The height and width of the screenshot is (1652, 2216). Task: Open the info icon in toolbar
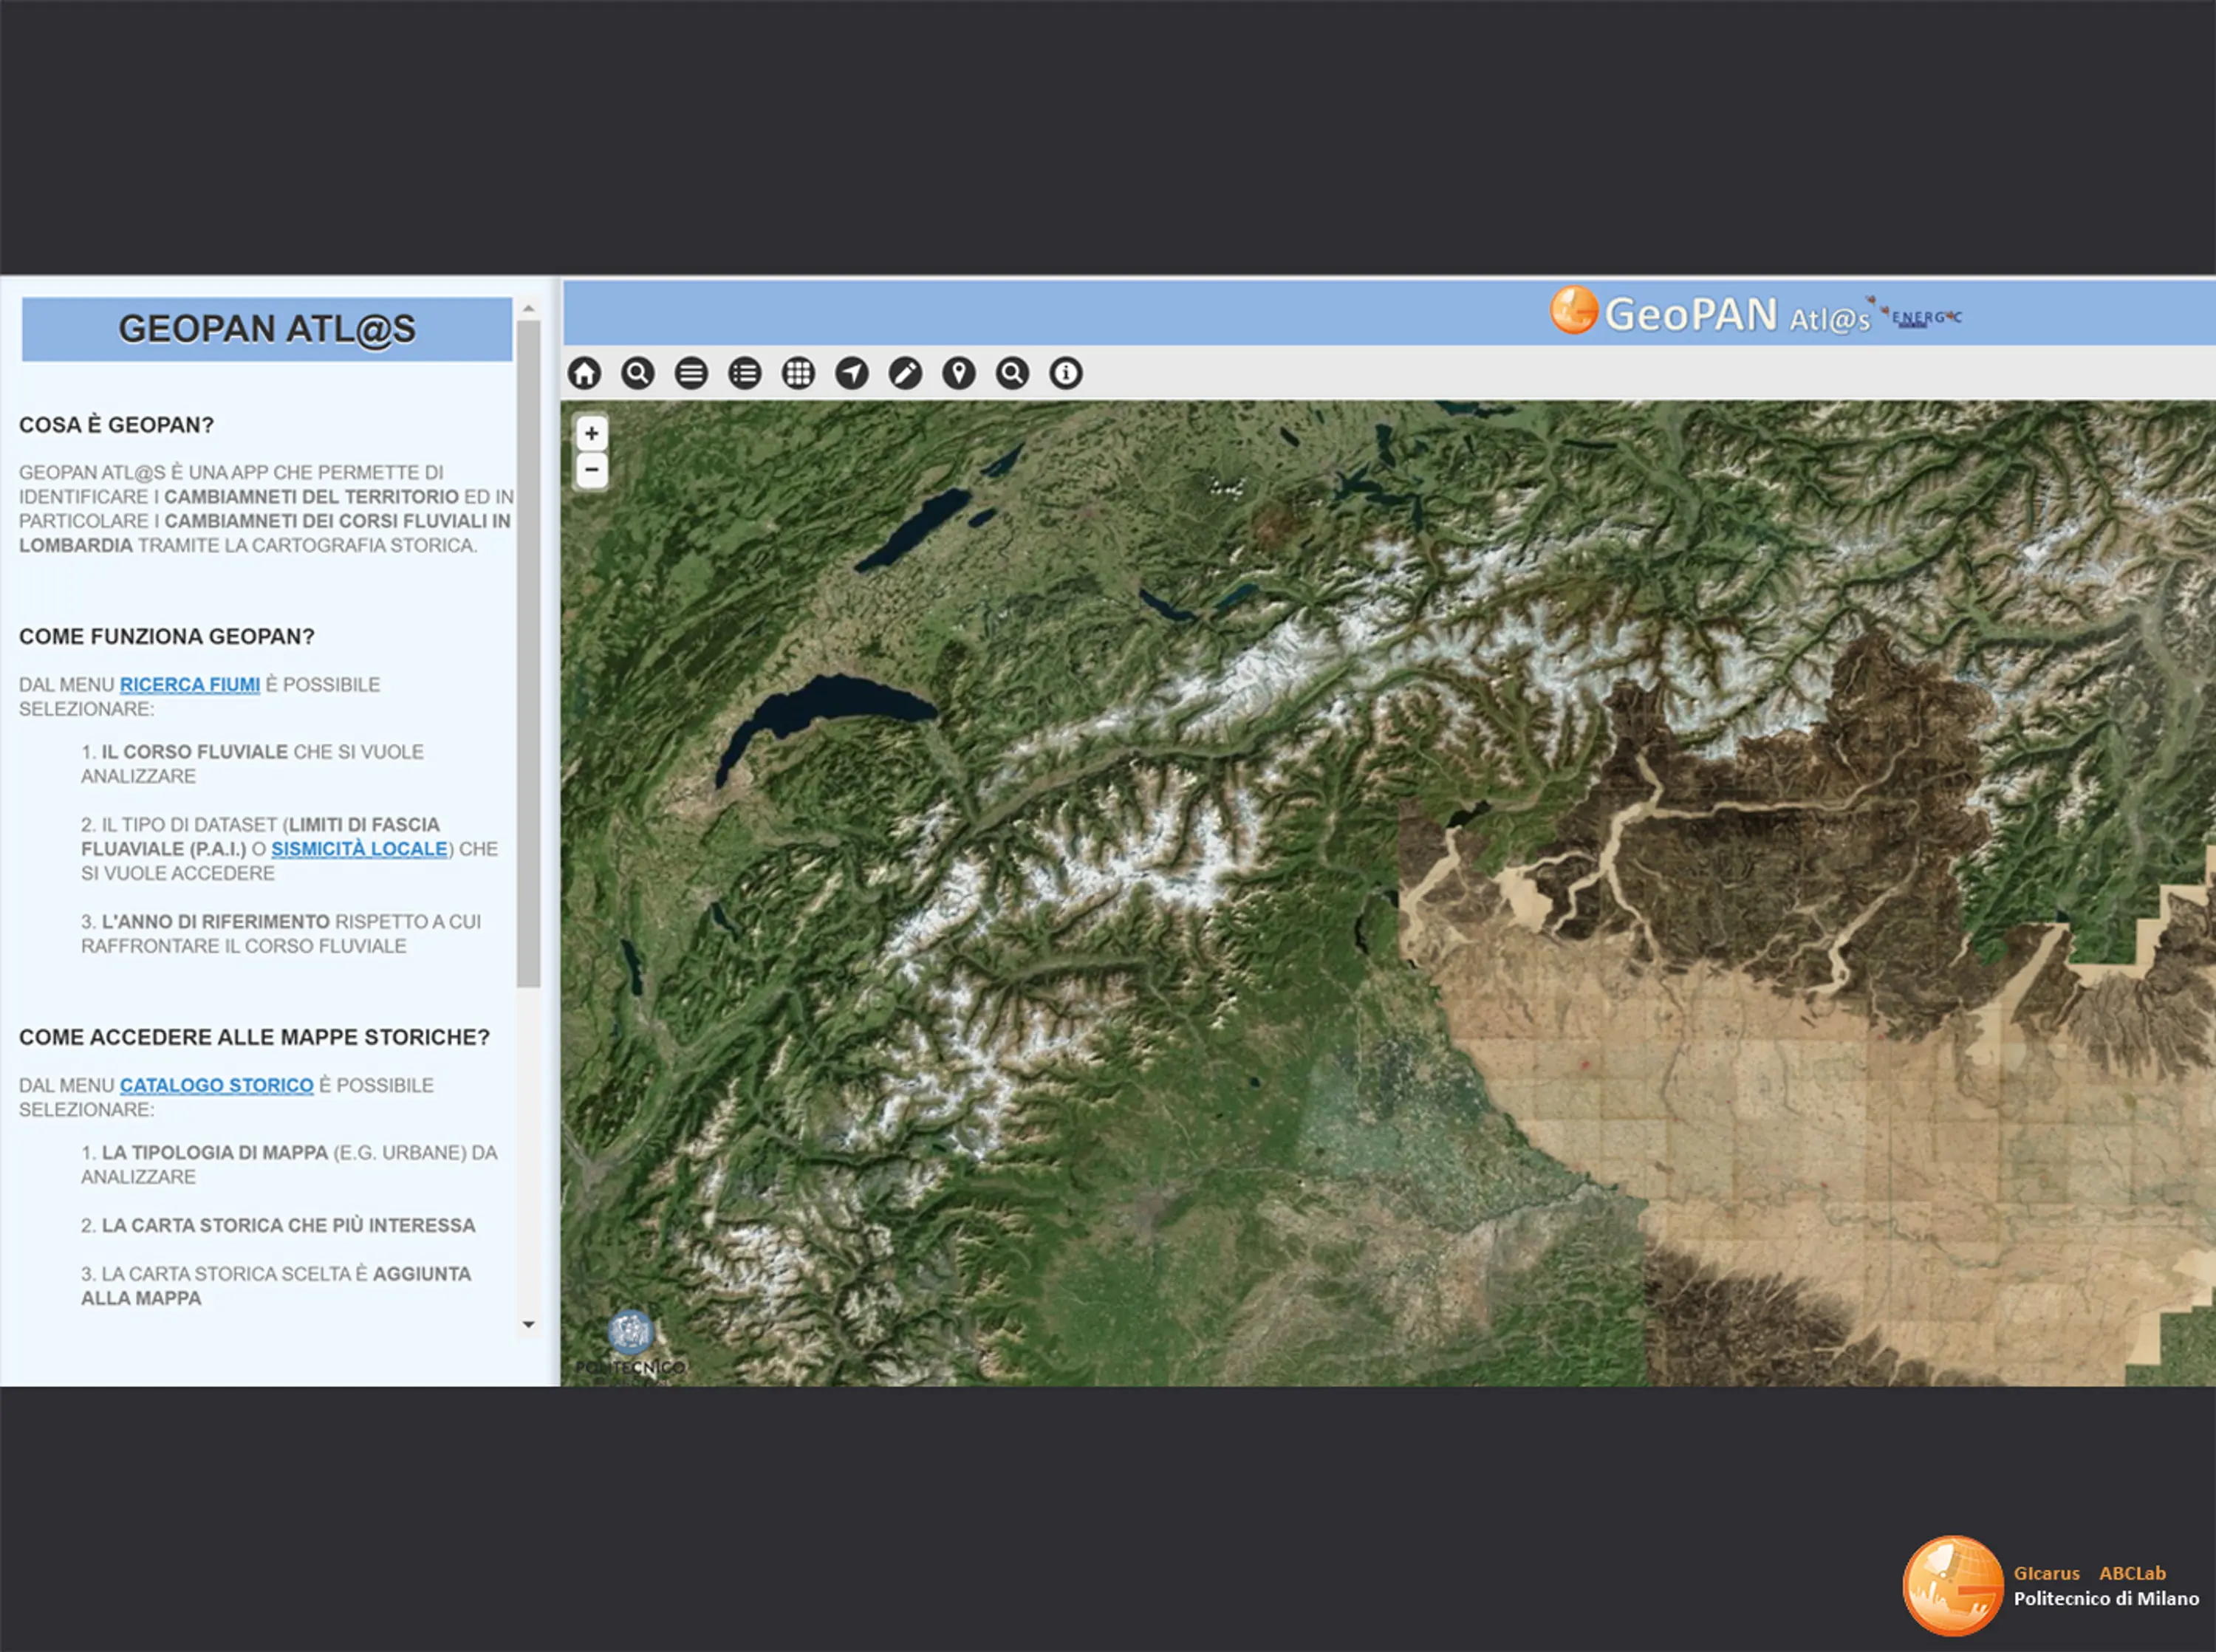pyautogui.click(x=1065, y=373)
